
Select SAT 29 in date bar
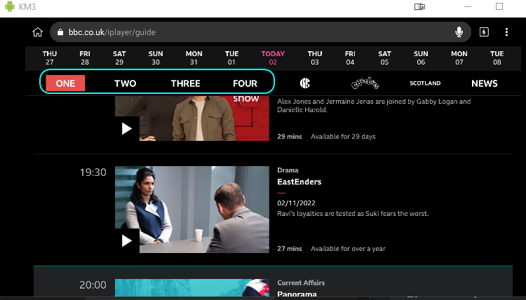pos(119,57)
